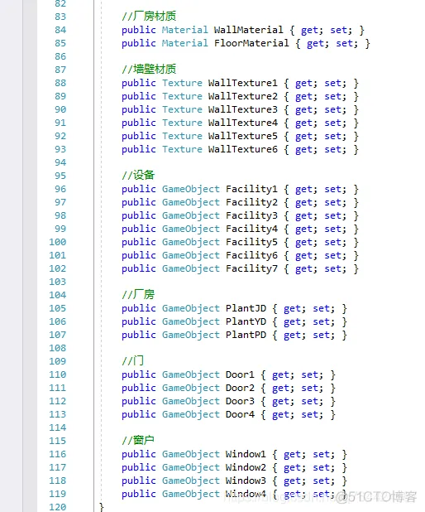425x512 pixels.
Task: Click Facility2 identifier
Action: click(x=251, y=202)
